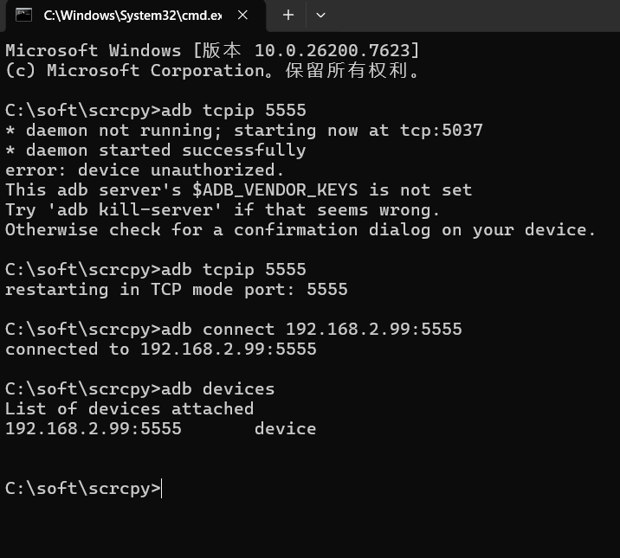620x558 pixels.
Task: Close the cmd.exe tab
Action: click(x=243, y=15)
